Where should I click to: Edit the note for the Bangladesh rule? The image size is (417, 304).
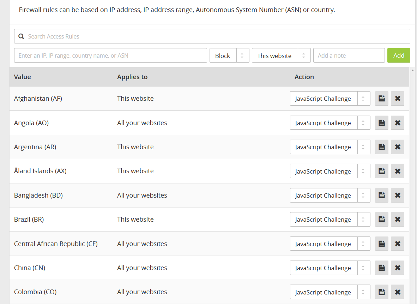pyautogui.click(x=381, y=195)
